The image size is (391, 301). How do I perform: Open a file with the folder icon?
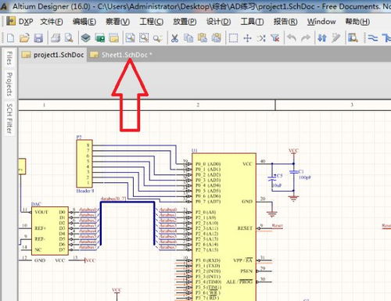tap(24, 38)
